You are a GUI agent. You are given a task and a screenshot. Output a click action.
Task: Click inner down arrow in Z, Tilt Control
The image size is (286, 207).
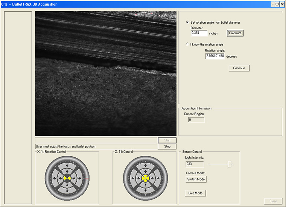pos(145,185)
